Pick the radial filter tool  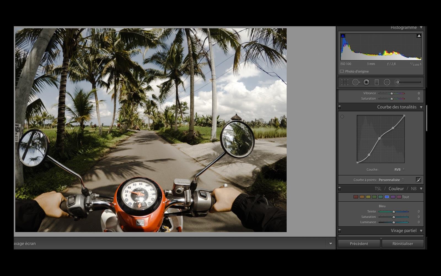coord(387,82)
